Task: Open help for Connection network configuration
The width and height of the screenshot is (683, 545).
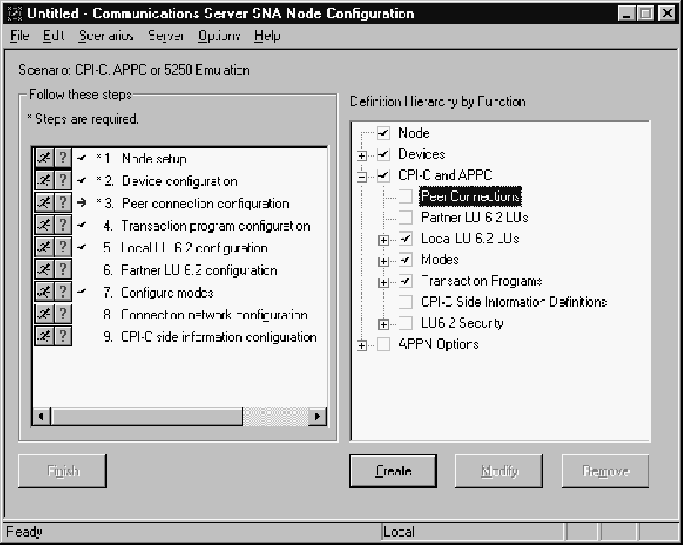Action: point(63,314)
